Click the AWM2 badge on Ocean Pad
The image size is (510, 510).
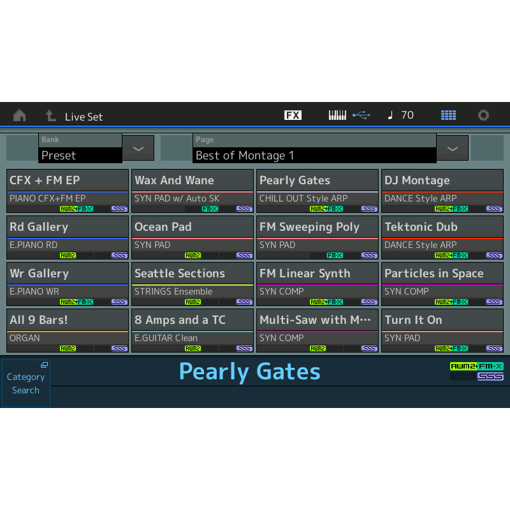pyautogui.click(x=193, y=256)
